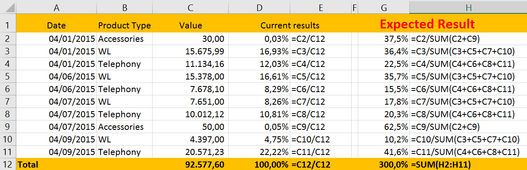527x170 pixels.
Task: Select 'Telephony' in row 11
Action: [125, 152]
